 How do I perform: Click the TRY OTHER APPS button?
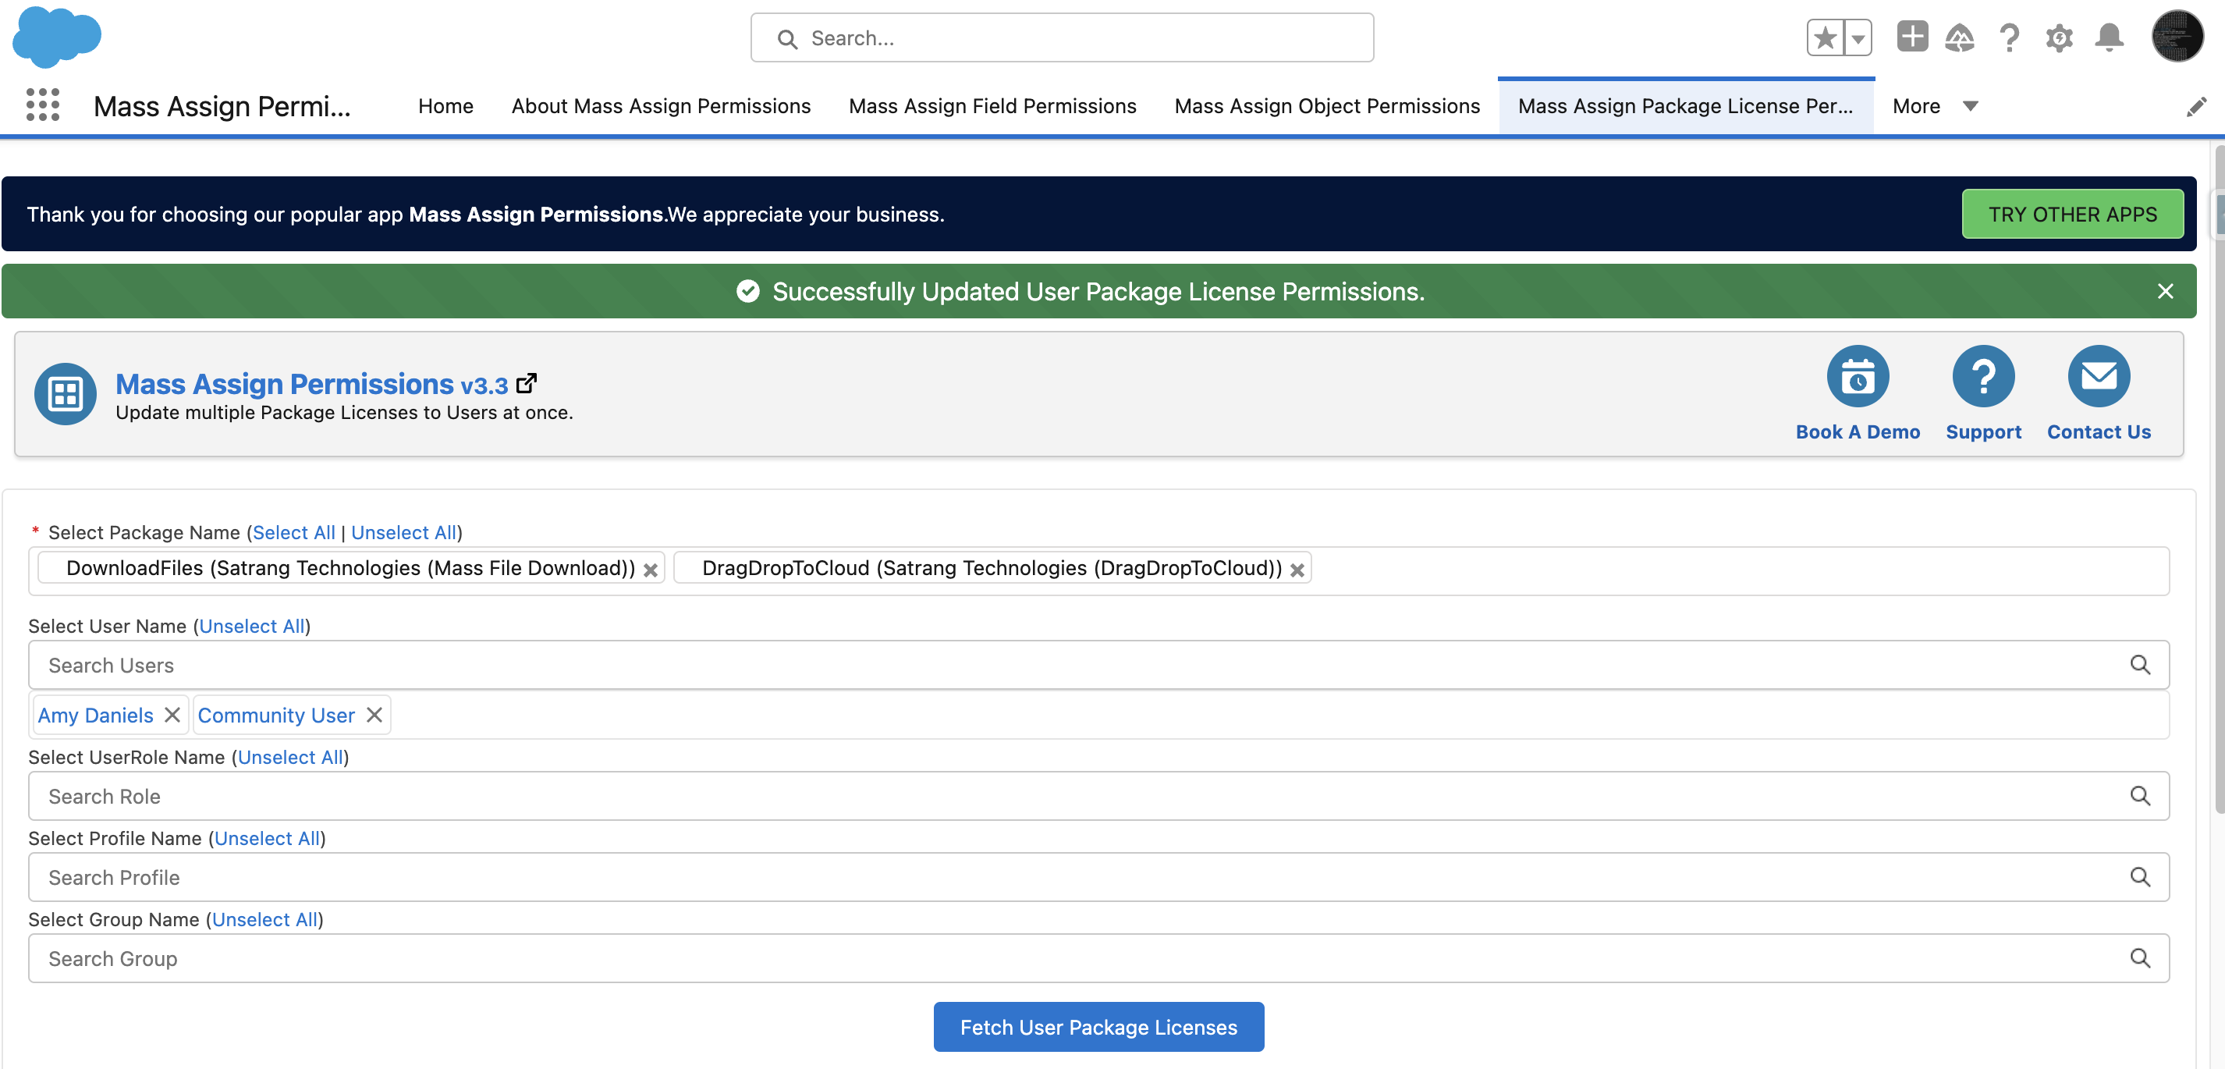[x=2071, y=214]
